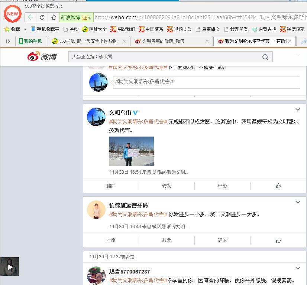Open the 图说我们 bookmark
The height and width of the screenshot is (285, 307).
(123, 29)
